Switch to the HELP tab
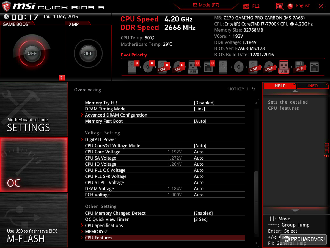Screen dimensions: 330x248 280,86
